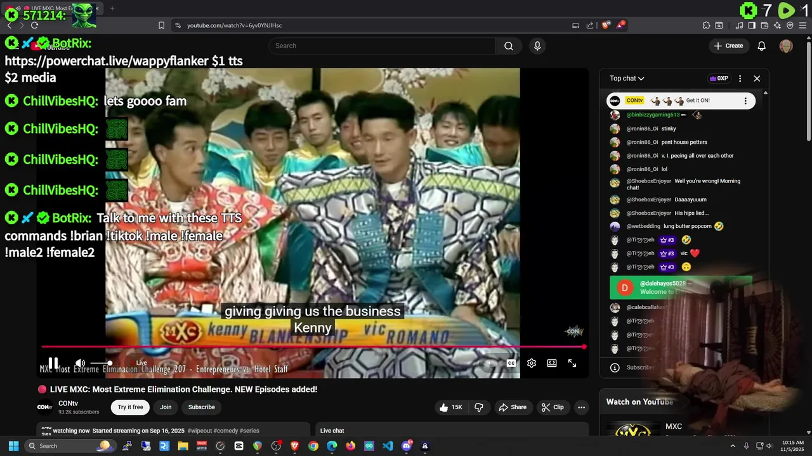Bookmark this page in address bar
Screen dimensions: 812x456
click(161, 25)
